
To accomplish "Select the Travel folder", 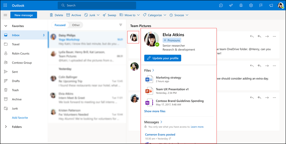I will tap(24, 44).
